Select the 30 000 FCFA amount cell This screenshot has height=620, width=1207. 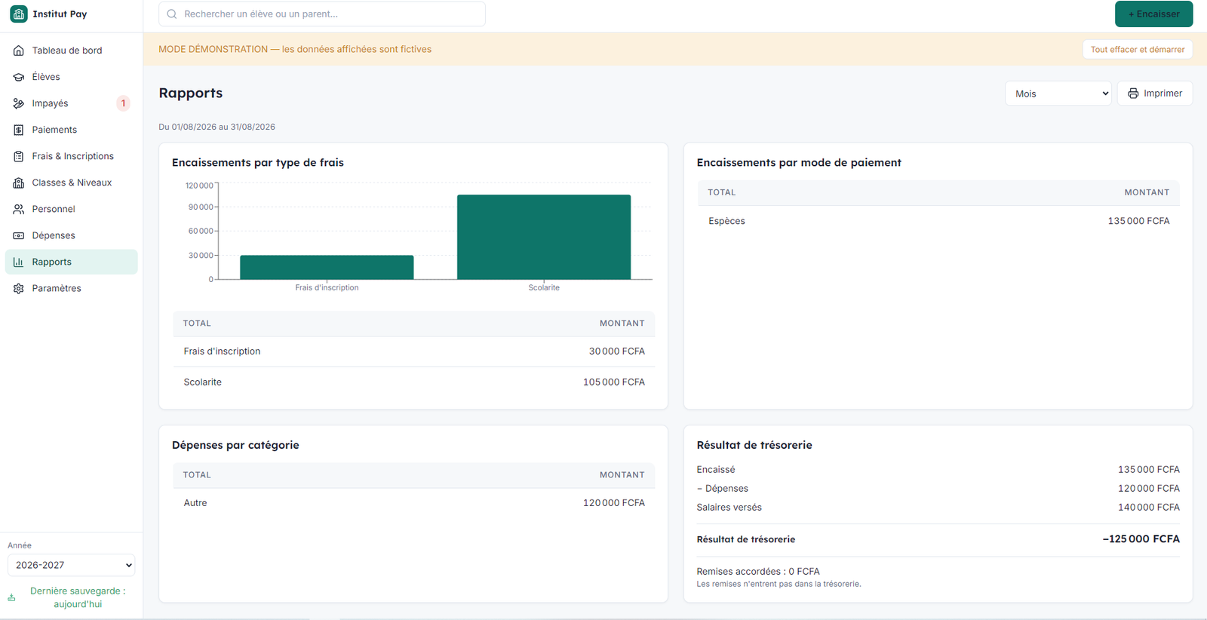616,351
